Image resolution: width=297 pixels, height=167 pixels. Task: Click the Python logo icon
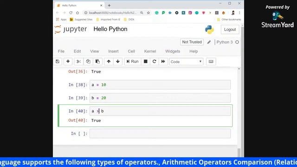pos(209,30)
